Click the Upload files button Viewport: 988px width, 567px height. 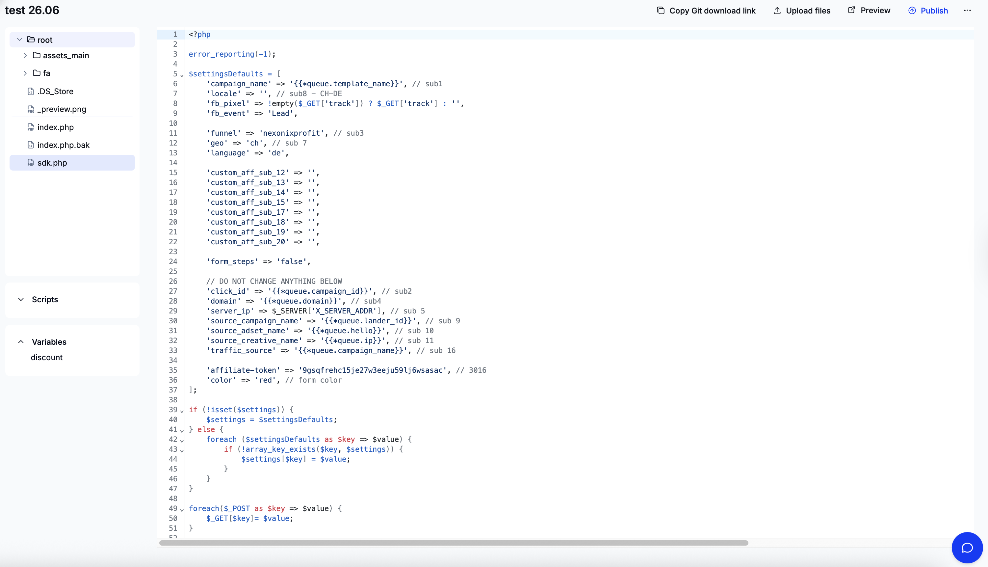802,11
